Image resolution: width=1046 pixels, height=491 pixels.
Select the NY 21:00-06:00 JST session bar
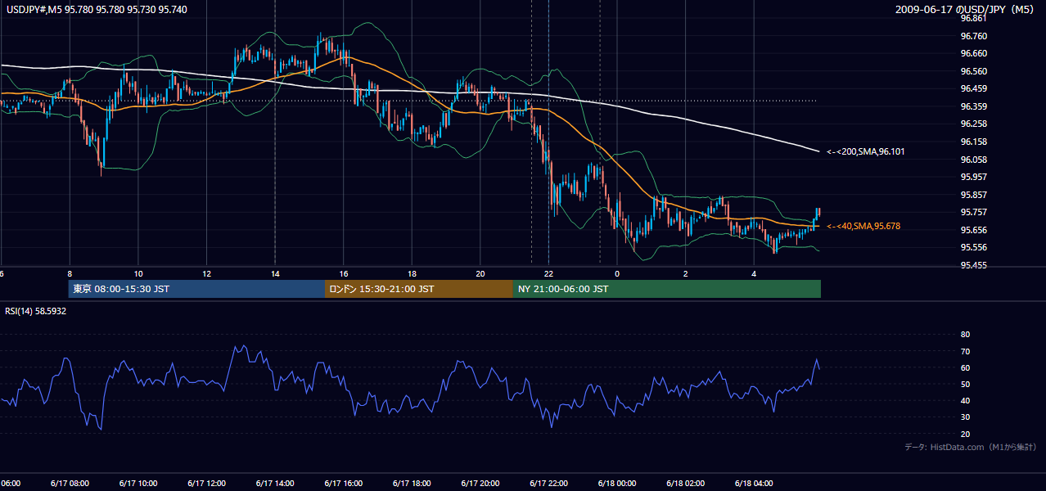point(667,289)
